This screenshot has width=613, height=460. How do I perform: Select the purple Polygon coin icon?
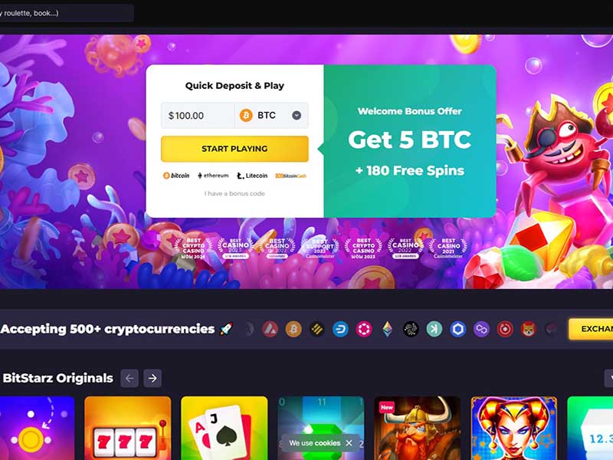481,329
